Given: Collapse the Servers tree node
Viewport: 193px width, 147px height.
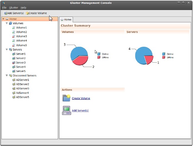Looking at the screenshot, I should coord(7,50).
